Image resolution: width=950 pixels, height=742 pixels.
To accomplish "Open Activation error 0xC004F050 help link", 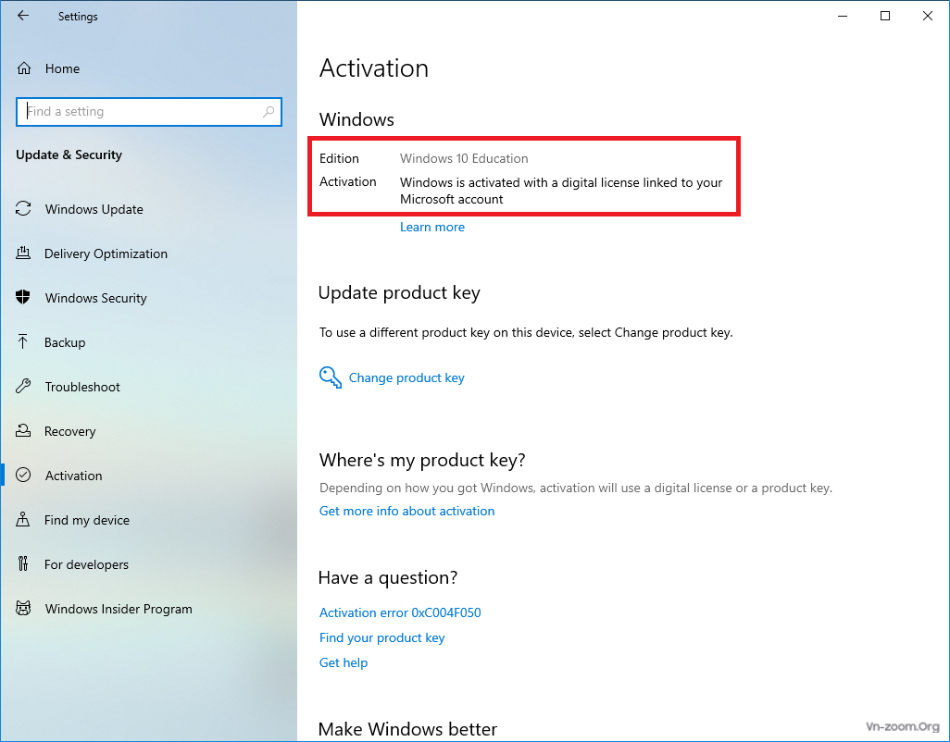I will coord(400,612).
